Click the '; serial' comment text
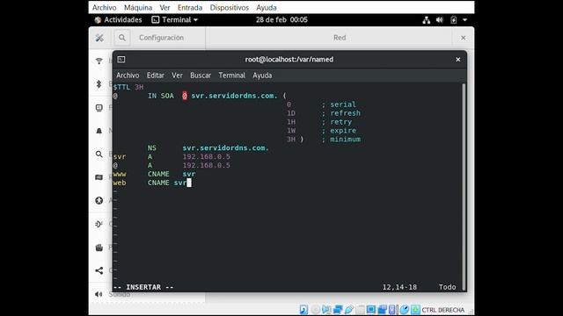 point(339,104)
